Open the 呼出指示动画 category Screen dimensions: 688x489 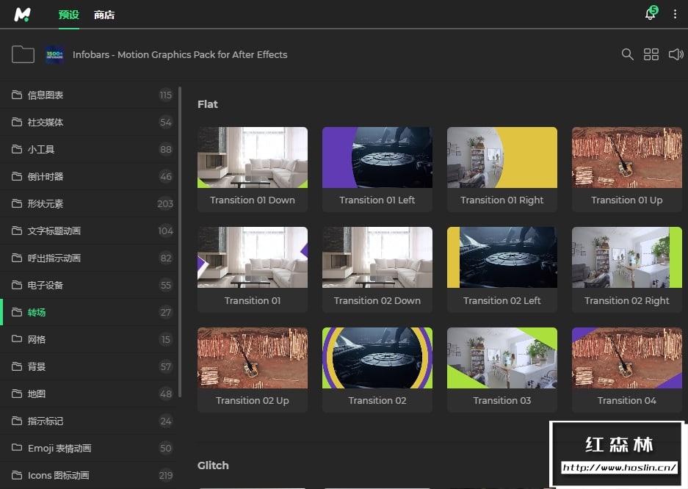pyautogui.click(x=89, y=258)
